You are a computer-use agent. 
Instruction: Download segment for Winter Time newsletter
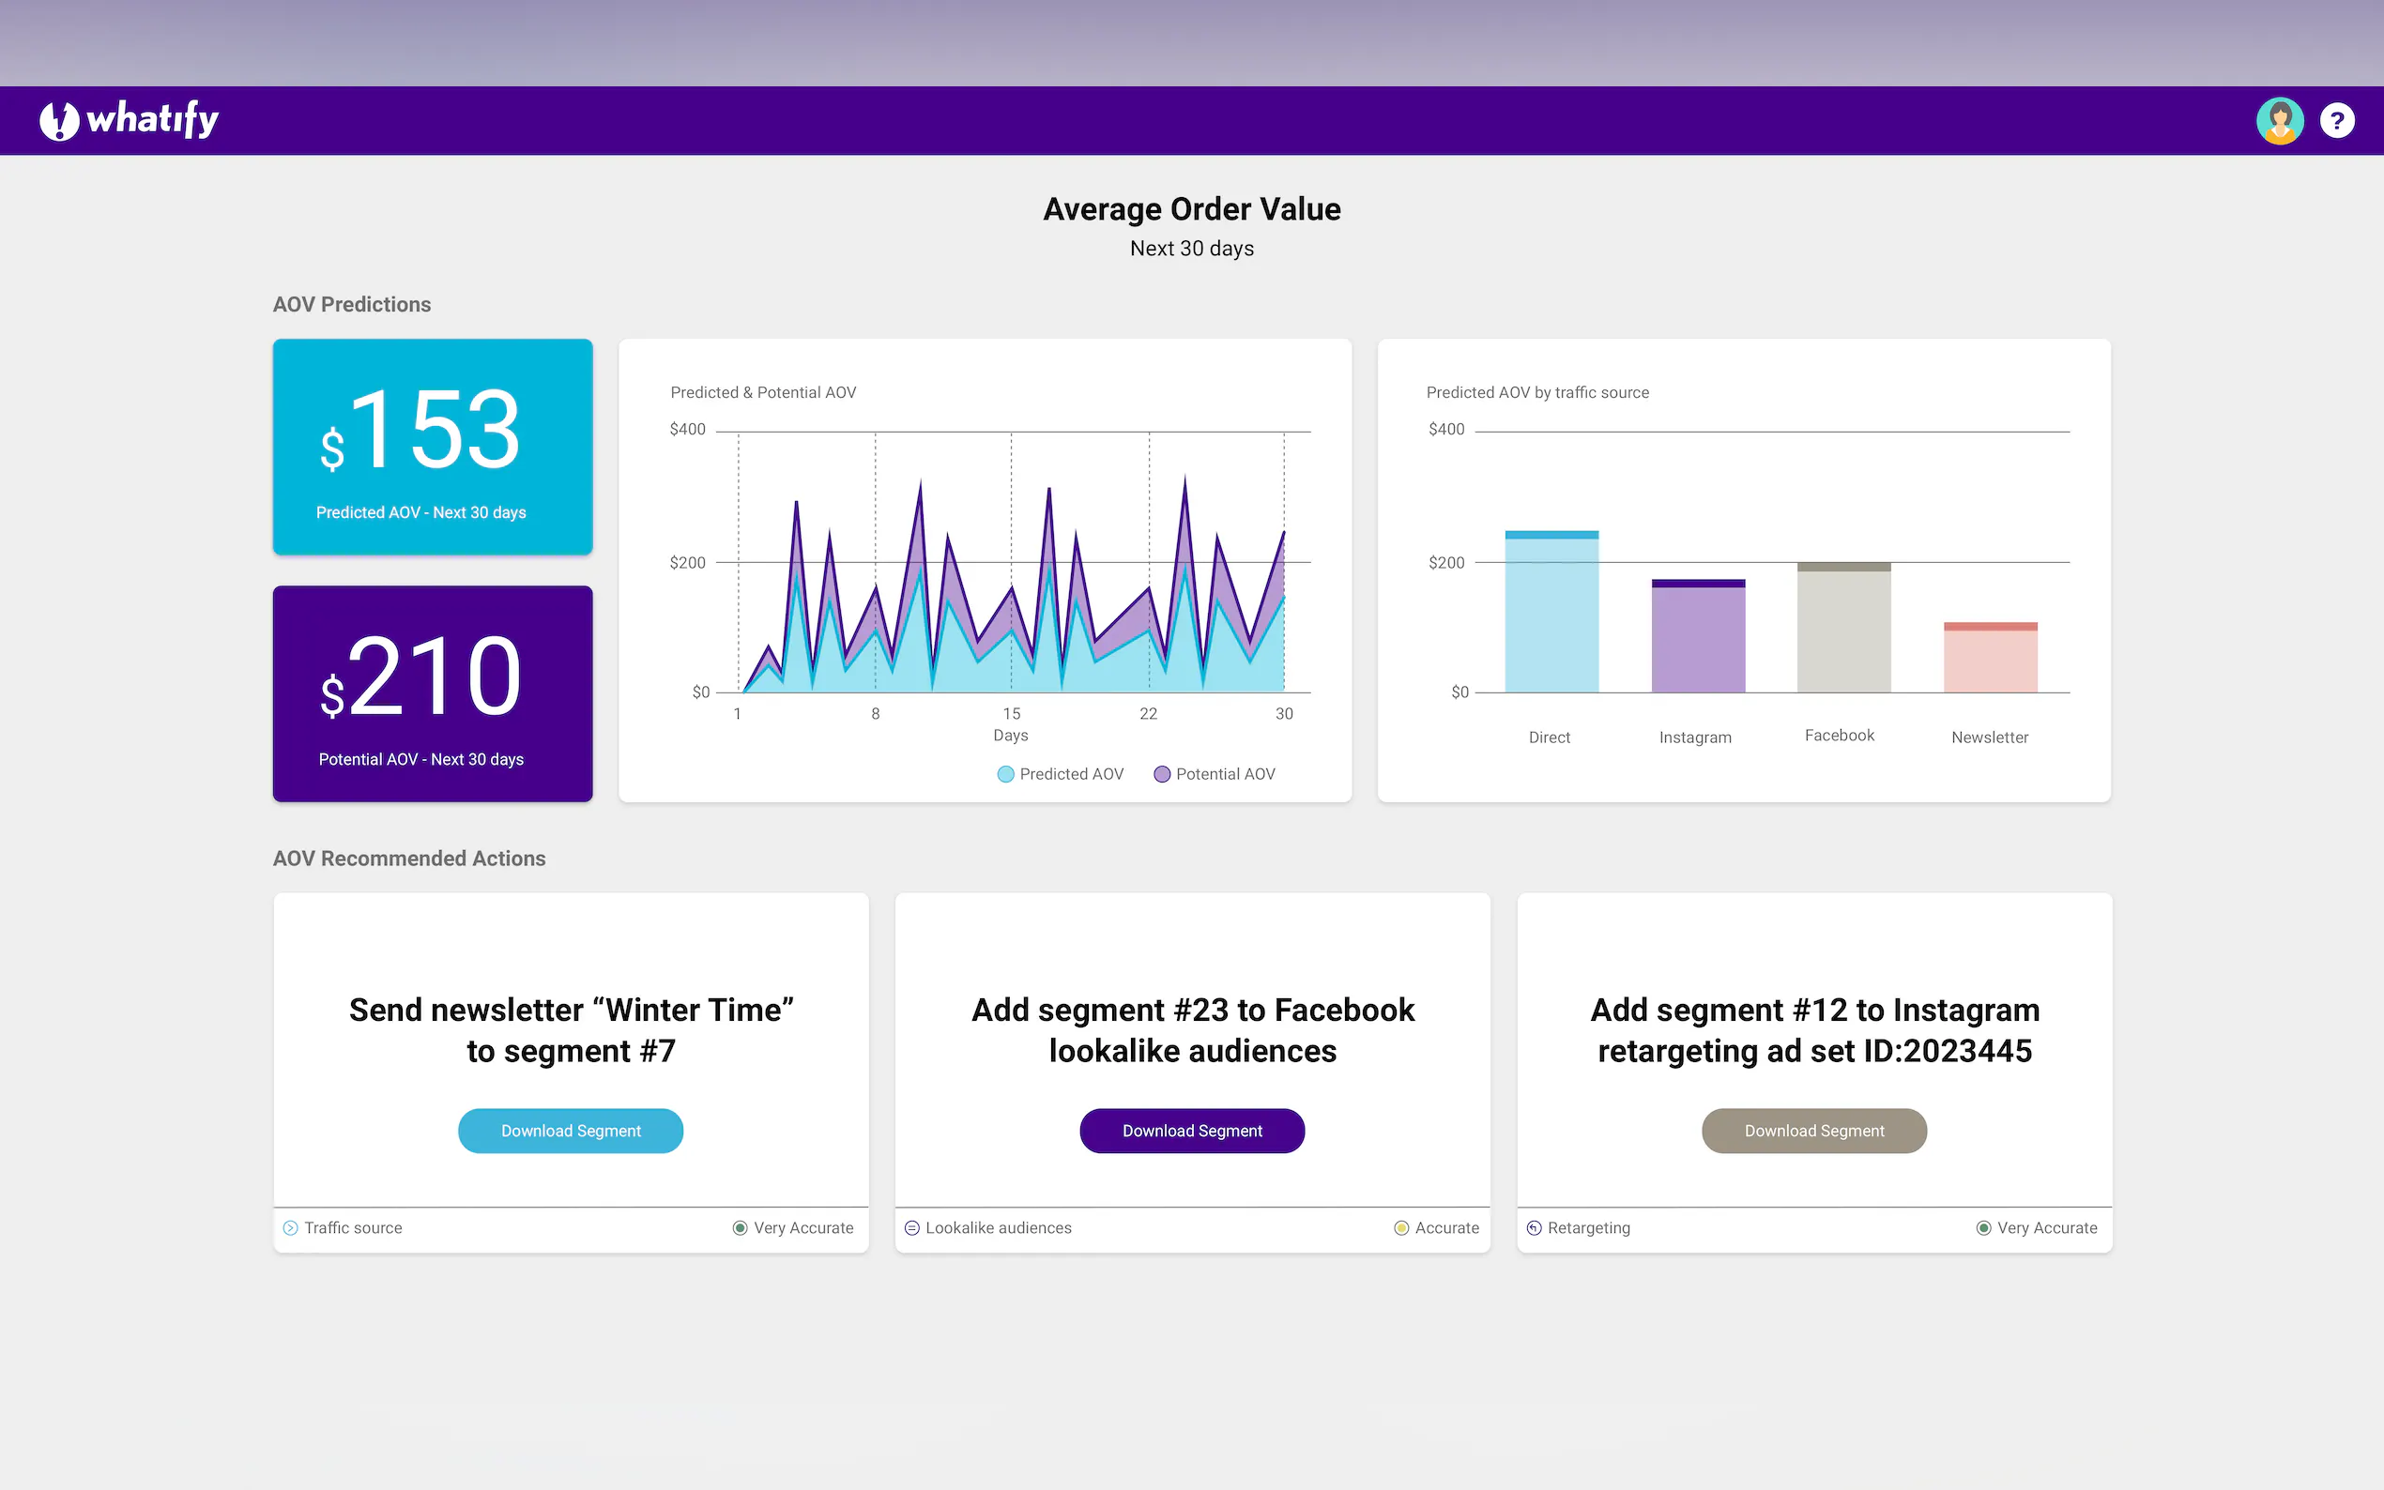click(x=571, y=1132)
